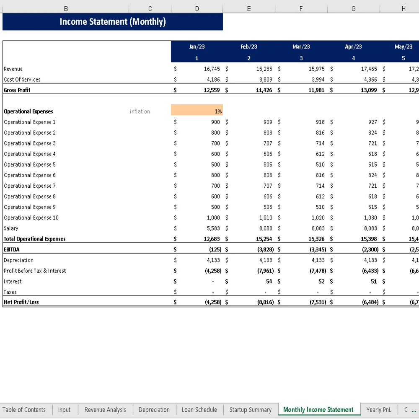Select the Taxes row label

pos(10,292)
